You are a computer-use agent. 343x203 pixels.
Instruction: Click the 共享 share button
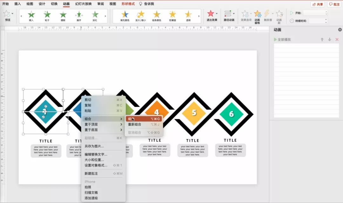[x=317, y=4]
